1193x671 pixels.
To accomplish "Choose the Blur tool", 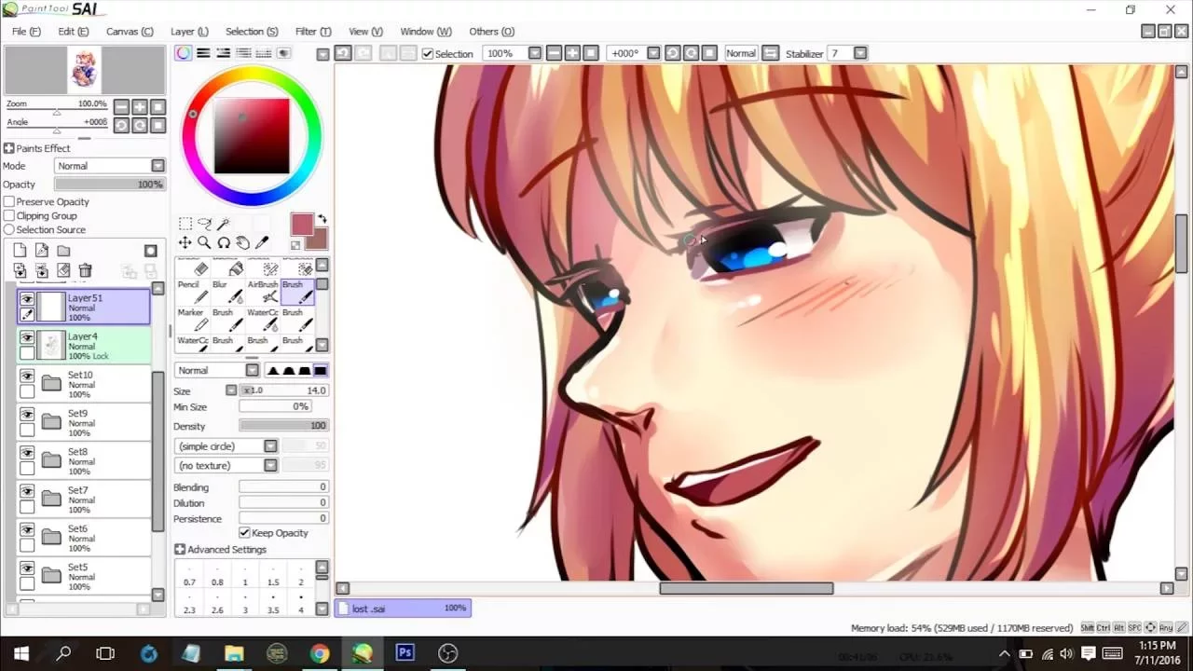I will (x=227, y=292).
